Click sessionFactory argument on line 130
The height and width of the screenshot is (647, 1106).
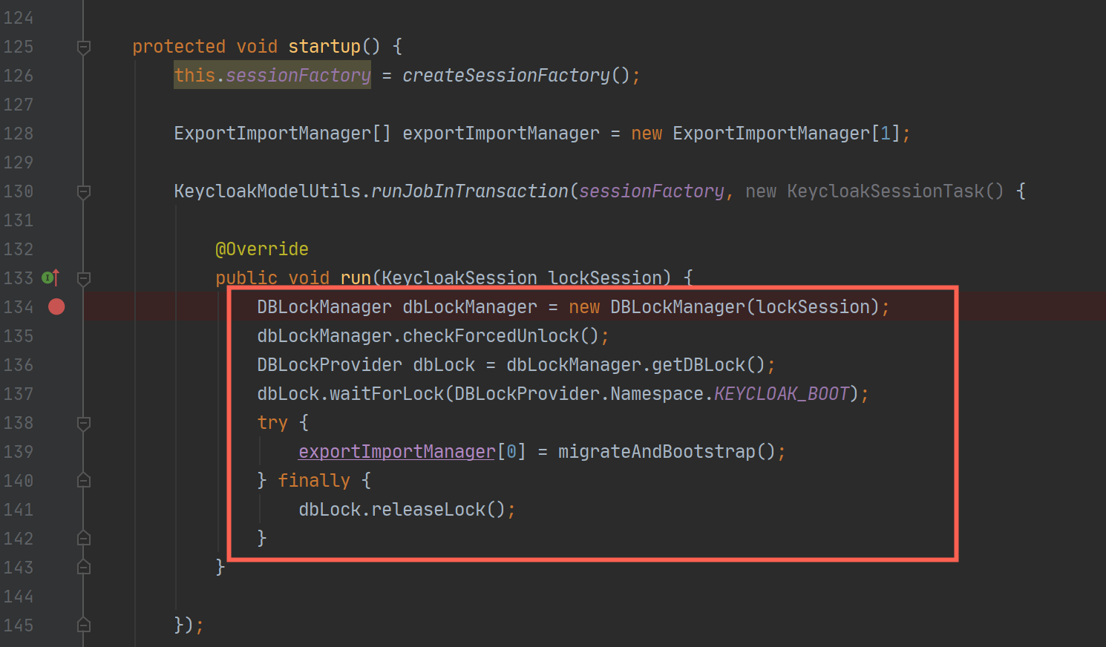click(651, 191)
